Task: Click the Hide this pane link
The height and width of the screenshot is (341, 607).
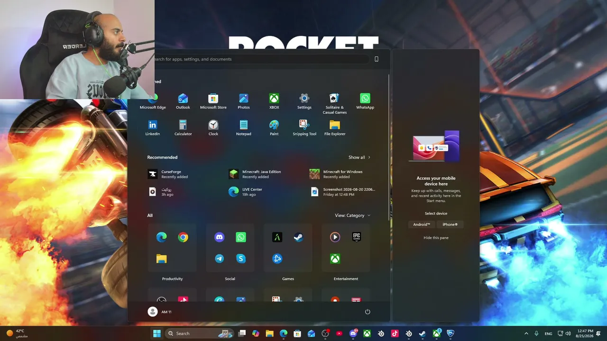Action: point(436,238)
